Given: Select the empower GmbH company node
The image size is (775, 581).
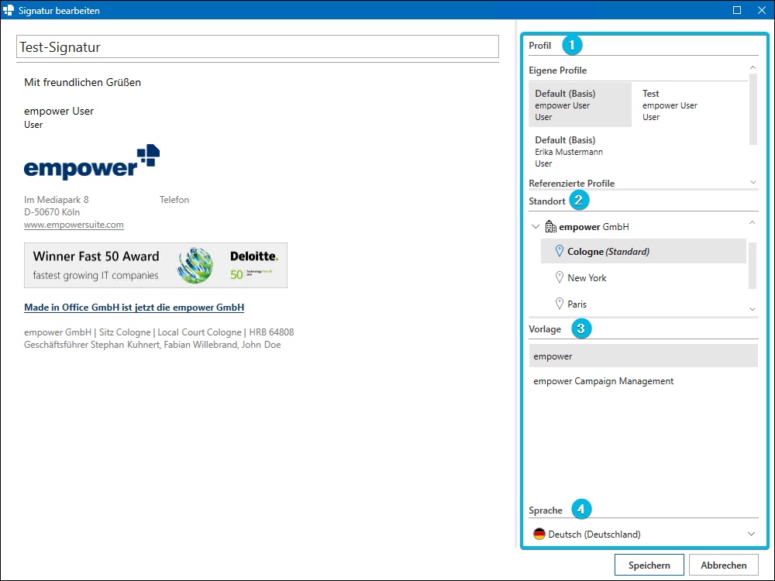Looking at the screenshot, I should pos(594,227).
